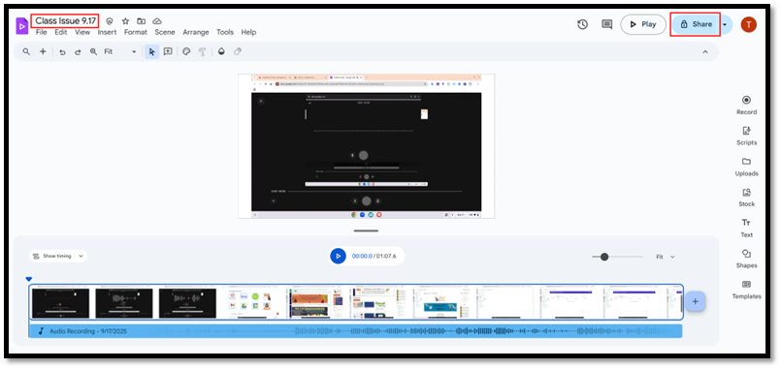Open the Stock media panel

pos(746,198)
